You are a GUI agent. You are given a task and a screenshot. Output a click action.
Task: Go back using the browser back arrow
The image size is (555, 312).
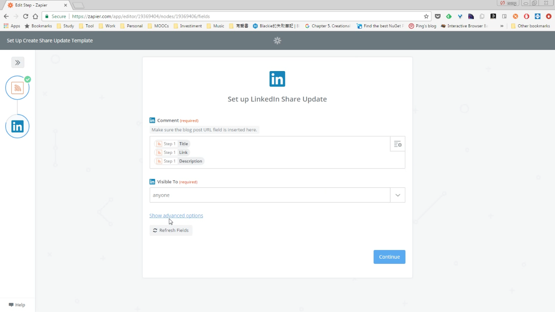[6, 16]
